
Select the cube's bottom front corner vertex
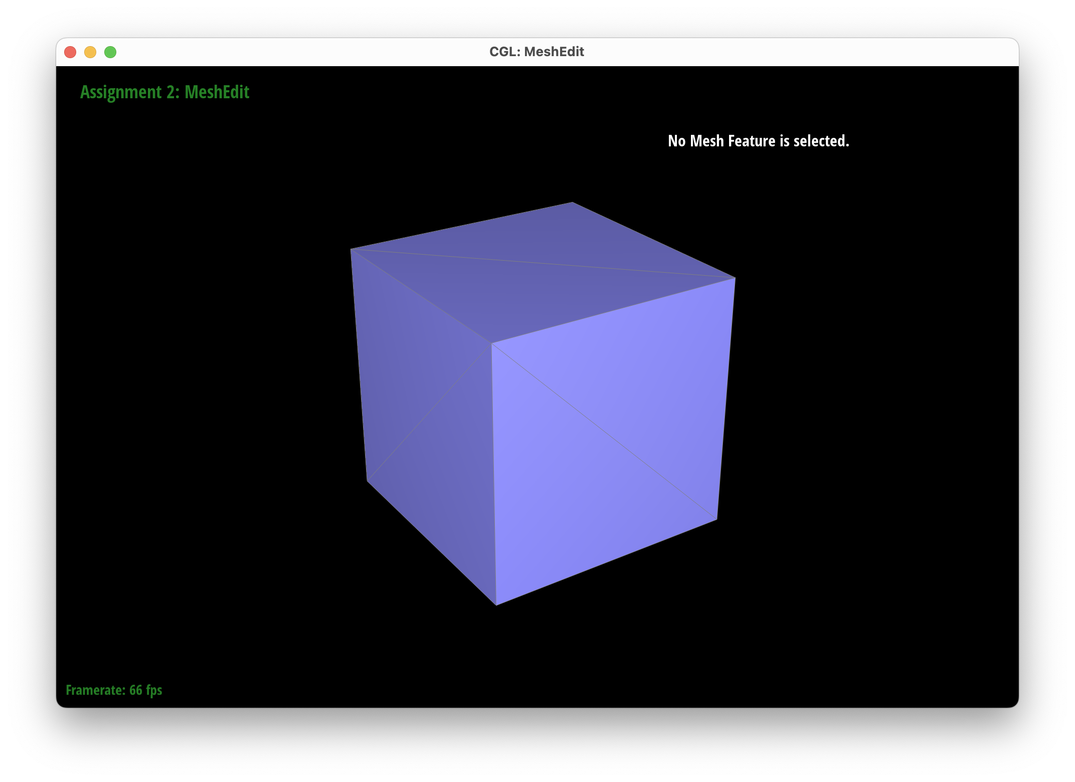pos(496,605)
